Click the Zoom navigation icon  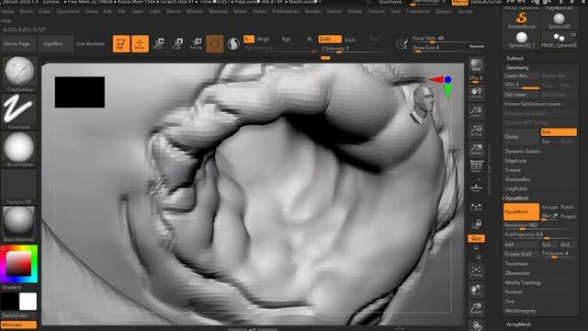476,111
